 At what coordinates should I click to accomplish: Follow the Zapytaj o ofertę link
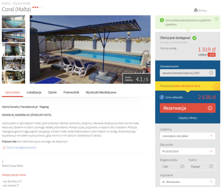click(188, 118)
